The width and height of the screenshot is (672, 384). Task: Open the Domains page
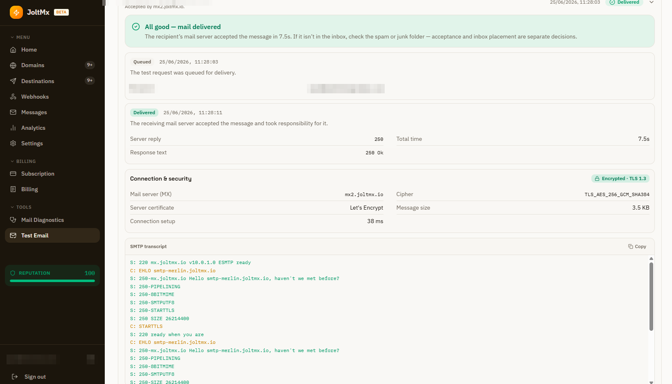click(x=52, y=65)
